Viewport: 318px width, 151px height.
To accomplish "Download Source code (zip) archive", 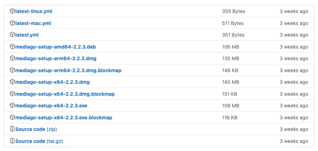I will tap(36, 129).
